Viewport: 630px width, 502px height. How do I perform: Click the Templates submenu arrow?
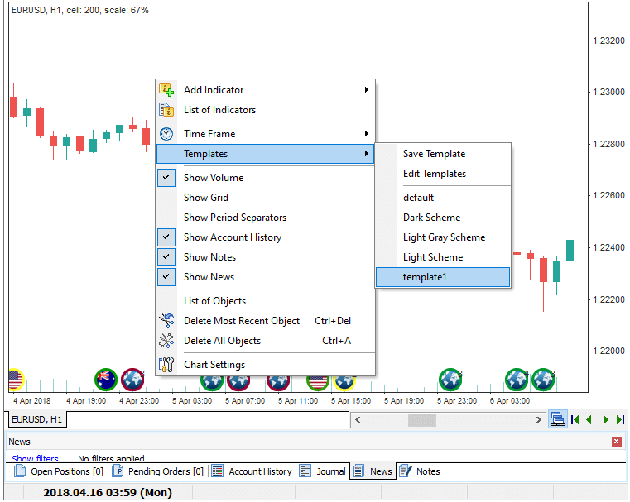367,154
